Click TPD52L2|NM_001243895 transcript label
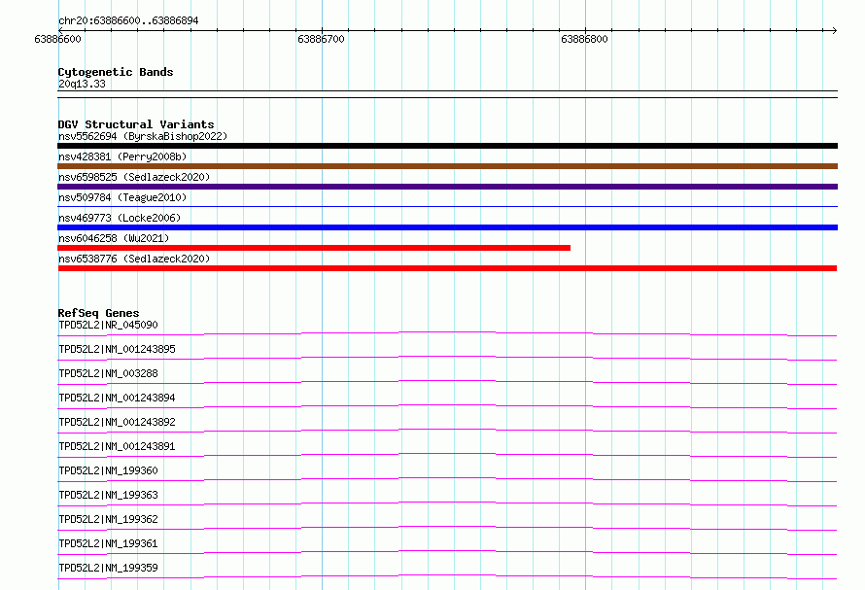The image size is (865, 590). (x=117, y=349)
